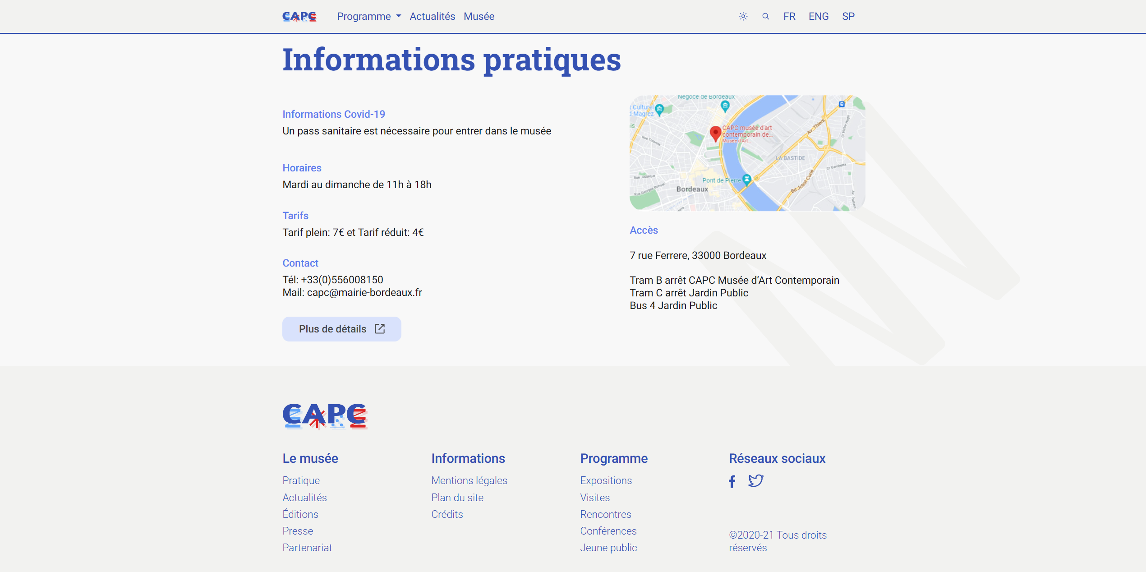Open the Rencontres footer link
Viewport: 1146px width, 572px height.
point(606,514)
